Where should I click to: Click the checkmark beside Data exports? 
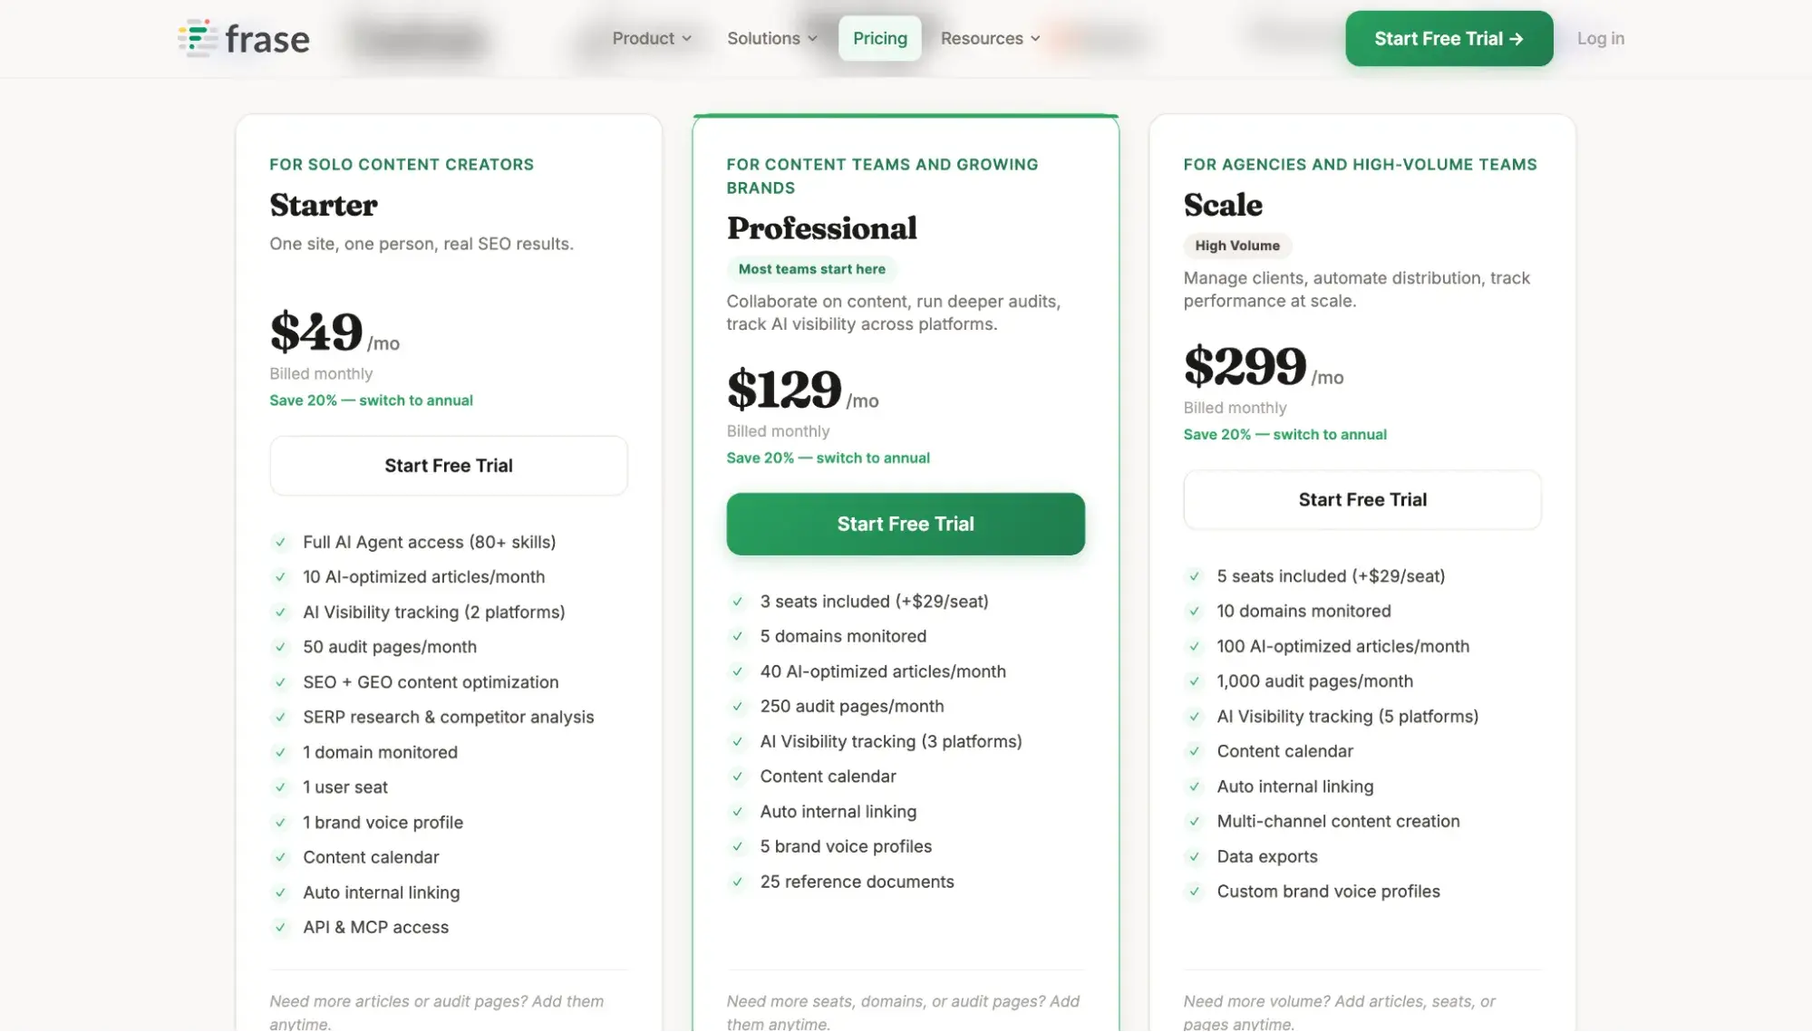tap(1195, 856)
